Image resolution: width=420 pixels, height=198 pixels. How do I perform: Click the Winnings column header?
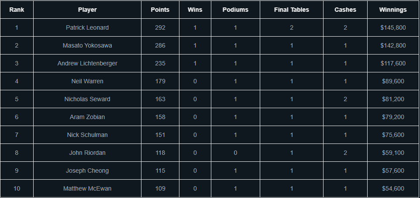point(393,10)
